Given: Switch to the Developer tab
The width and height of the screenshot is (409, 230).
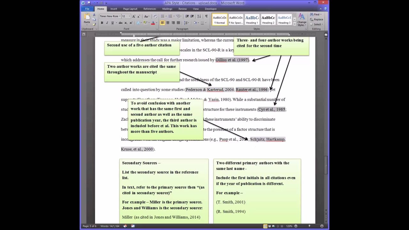Looking at the screenshot, I should (211, 9).
